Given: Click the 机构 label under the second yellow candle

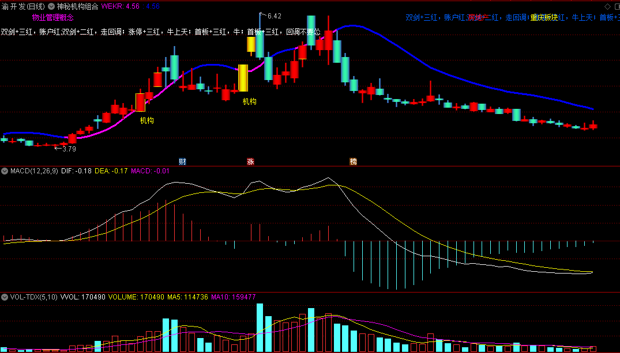Looking at the screenshot, I should click(250, 101).
